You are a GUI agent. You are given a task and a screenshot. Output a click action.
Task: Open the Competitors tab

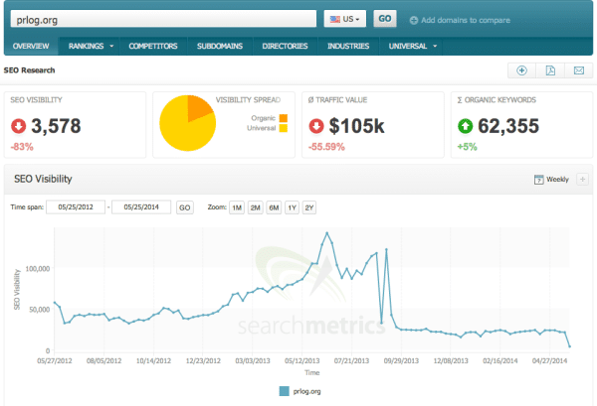pyautogui.click(x=153, y=47)
